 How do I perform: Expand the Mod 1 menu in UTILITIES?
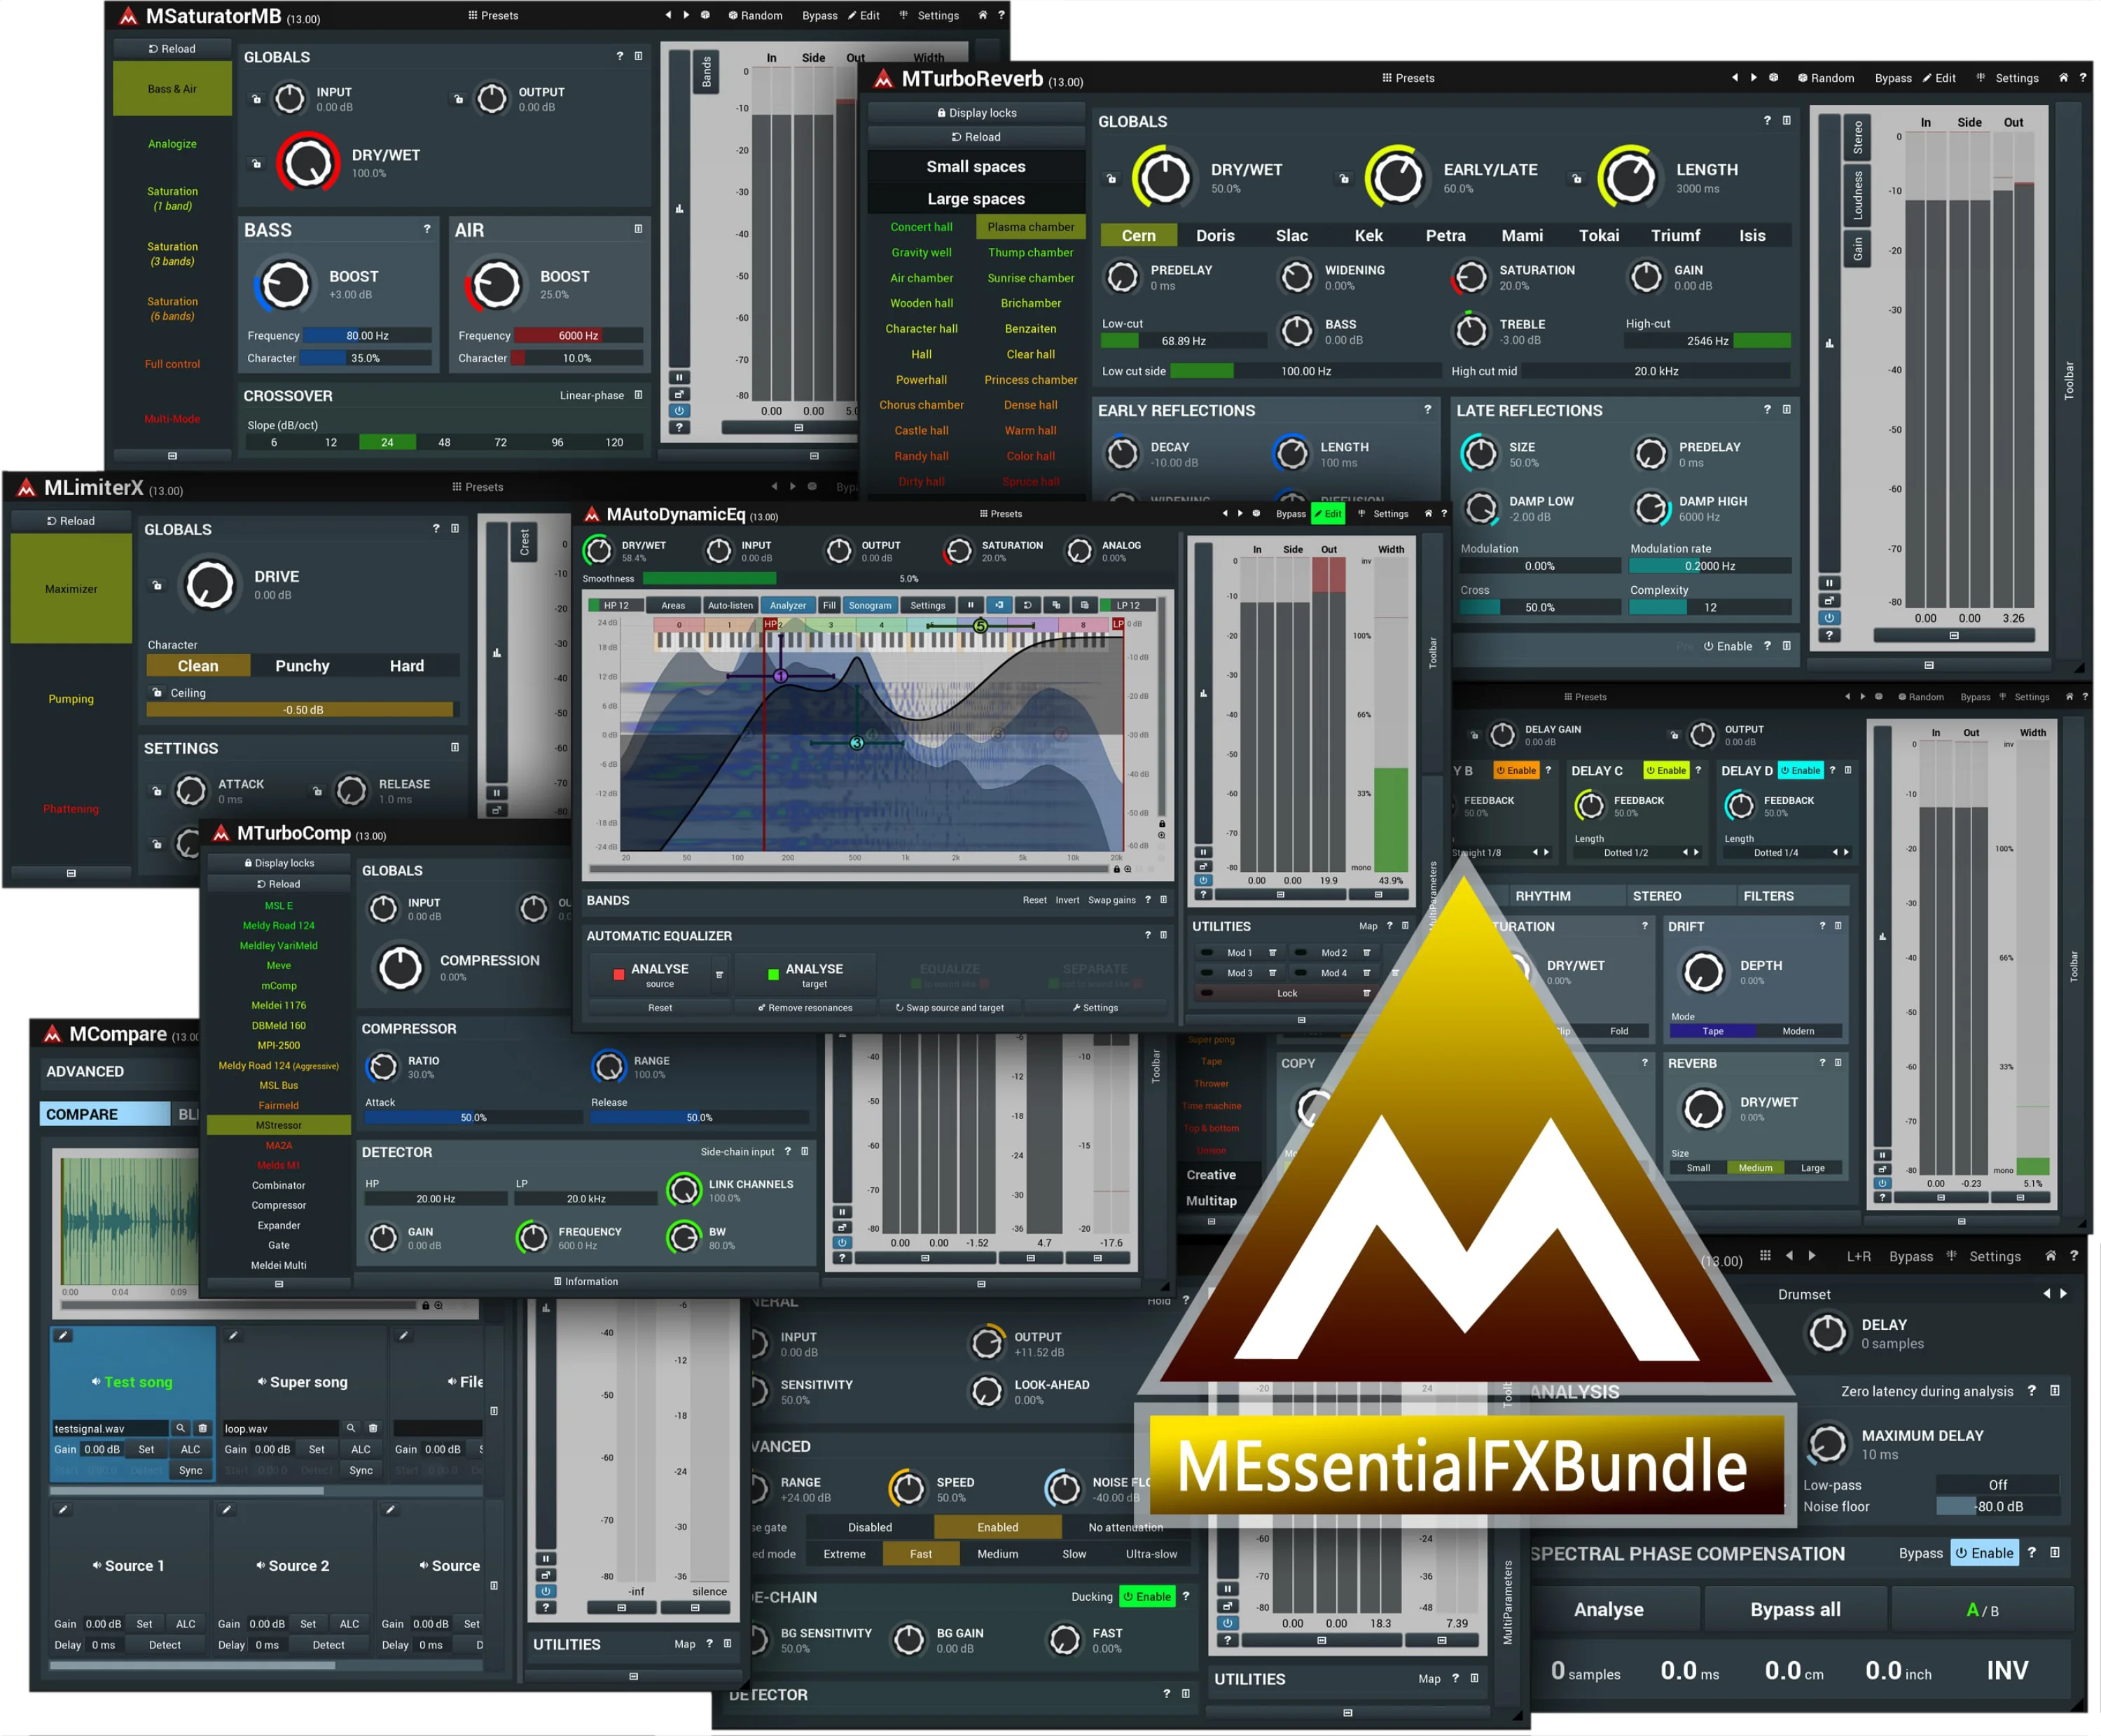[x=1272, y=953]
